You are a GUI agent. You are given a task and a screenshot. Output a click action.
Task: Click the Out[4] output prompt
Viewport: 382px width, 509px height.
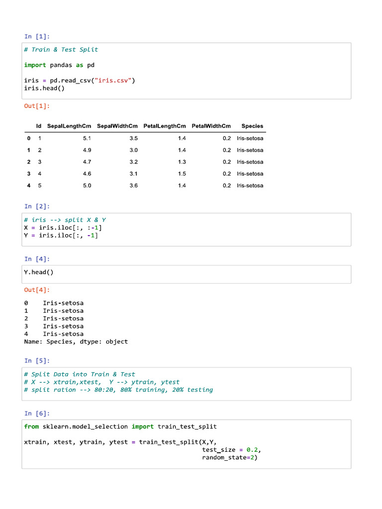[x=37, y=290]
